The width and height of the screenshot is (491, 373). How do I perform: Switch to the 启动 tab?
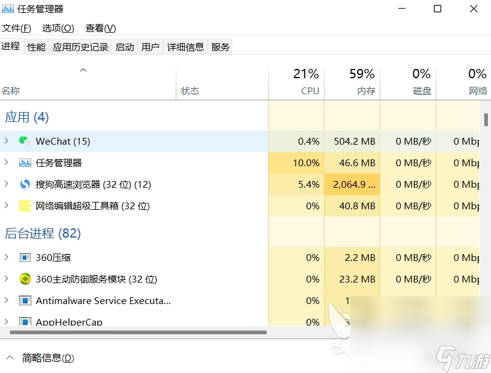tap(125, 47)
